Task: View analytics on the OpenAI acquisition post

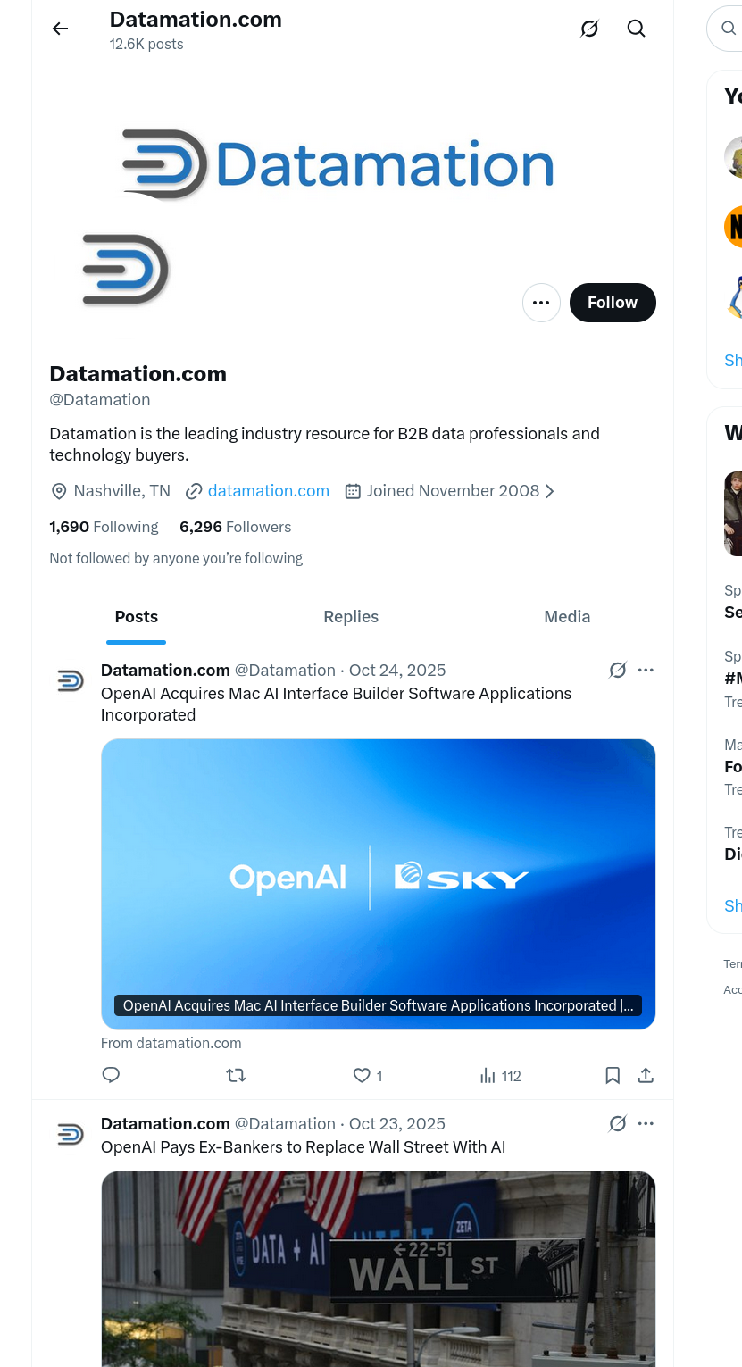Action: (499, 1075)
